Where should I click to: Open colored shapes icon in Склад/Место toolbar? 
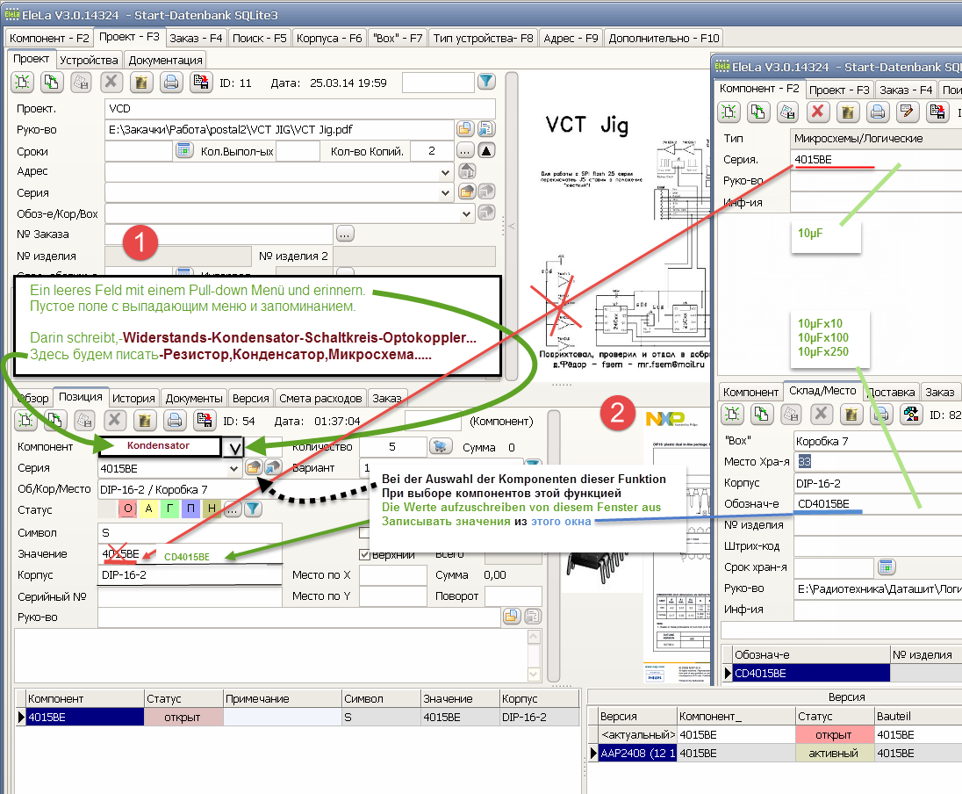[x=911, y=415]
